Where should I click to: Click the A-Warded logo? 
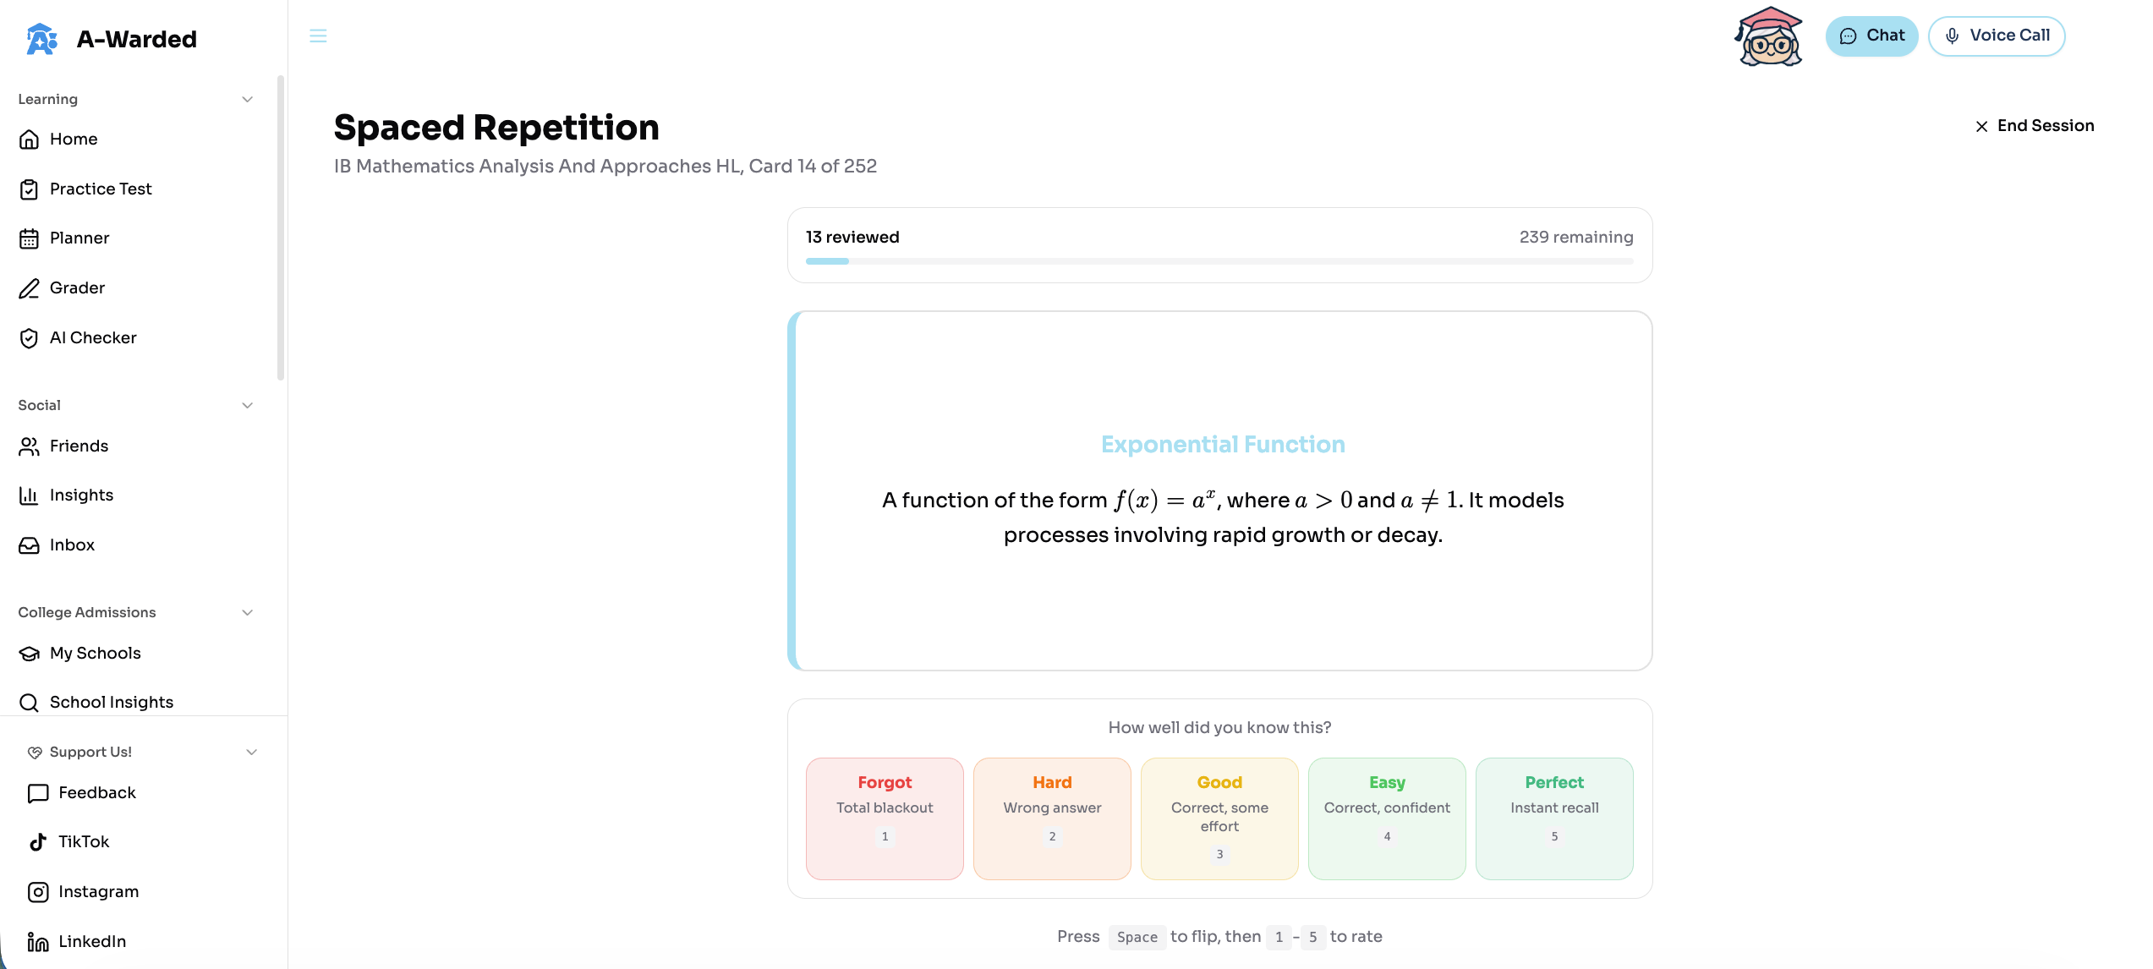pos(110,38)
